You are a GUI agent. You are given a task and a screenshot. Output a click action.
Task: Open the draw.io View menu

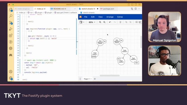[101, 17]
